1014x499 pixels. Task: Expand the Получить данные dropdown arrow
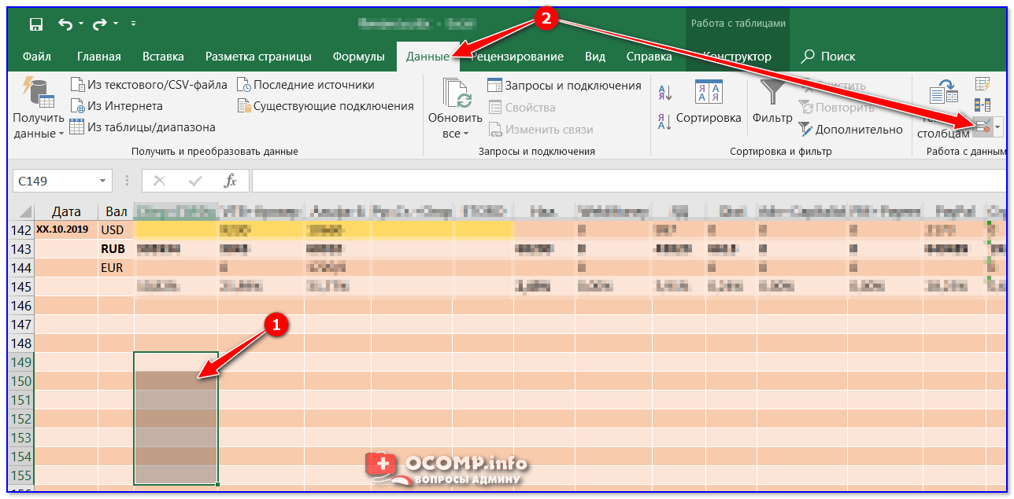61,134
